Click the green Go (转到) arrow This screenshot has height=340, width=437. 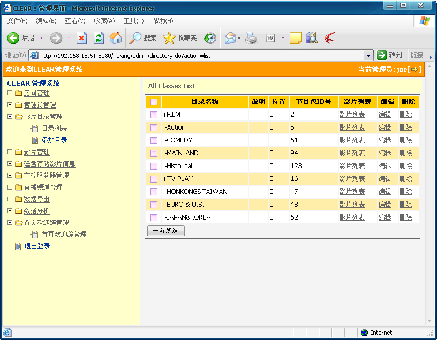[x=381, y=55]
